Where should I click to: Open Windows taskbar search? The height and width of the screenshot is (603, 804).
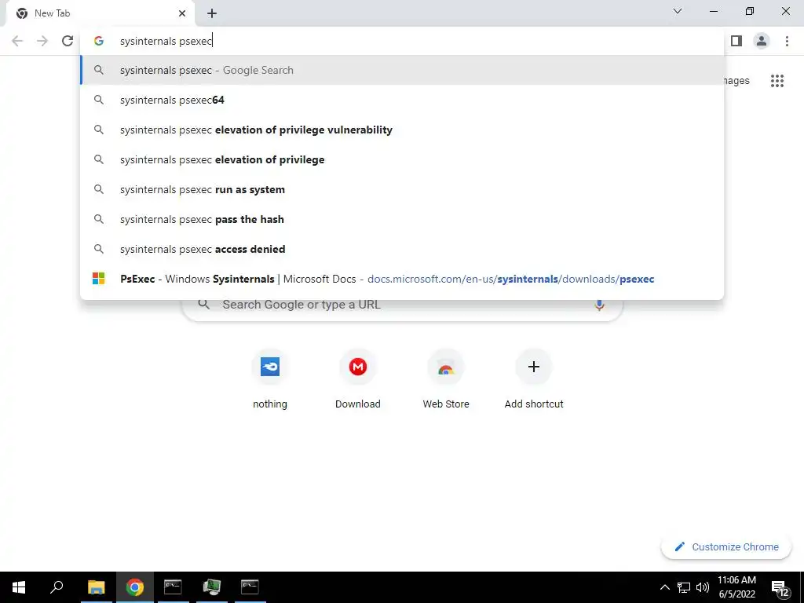57,587
